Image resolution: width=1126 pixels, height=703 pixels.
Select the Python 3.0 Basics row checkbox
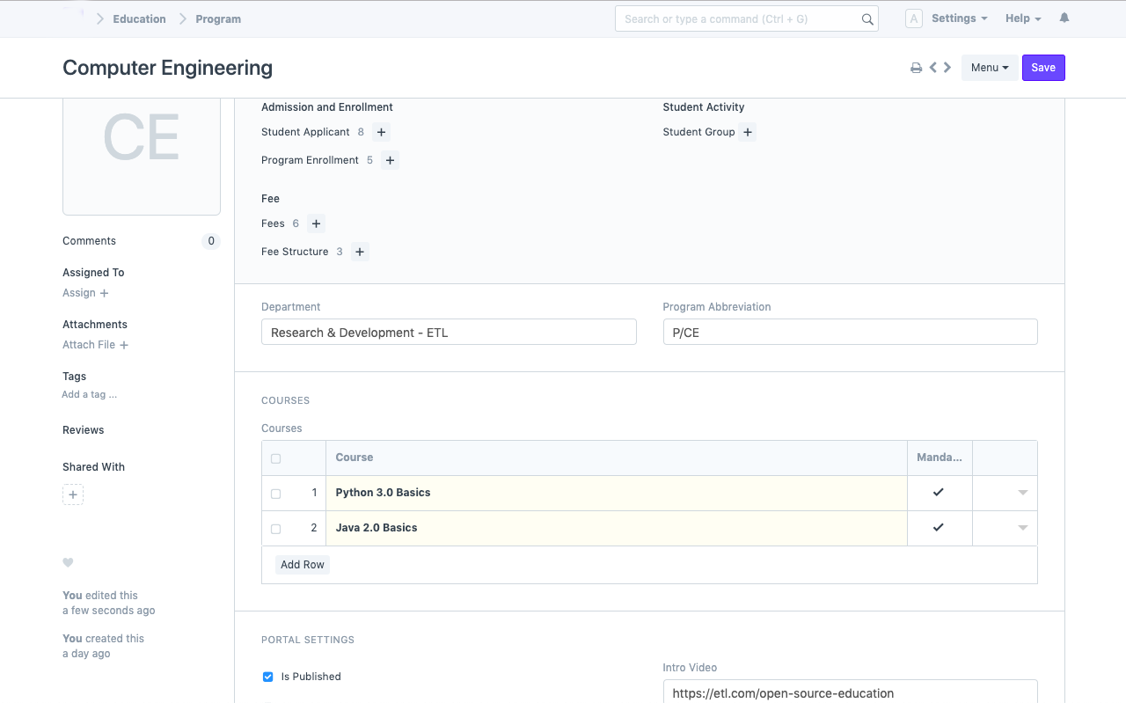(275, 494)
